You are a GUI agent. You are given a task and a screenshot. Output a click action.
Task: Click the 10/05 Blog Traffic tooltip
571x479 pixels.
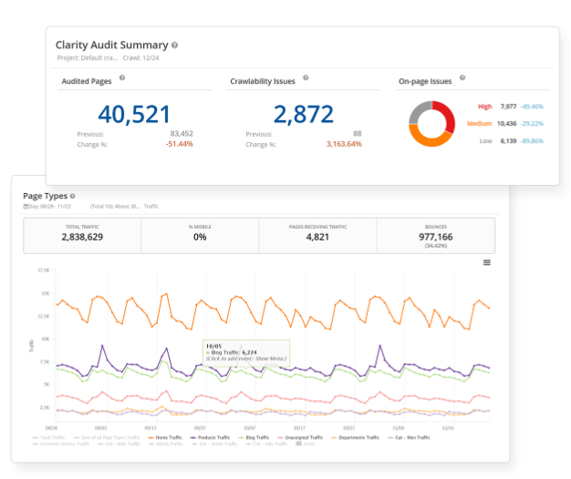[x=246, y=352]
